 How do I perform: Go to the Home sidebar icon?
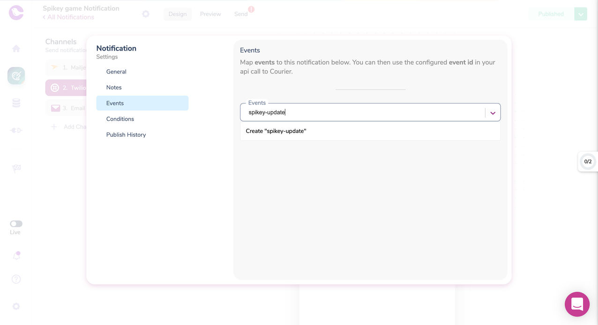(16, 49)
